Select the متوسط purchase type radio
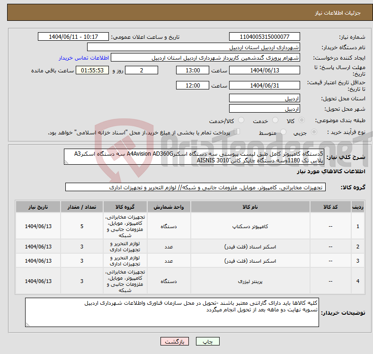The height and width of the screenshot is (354, 373). [282, 133]
